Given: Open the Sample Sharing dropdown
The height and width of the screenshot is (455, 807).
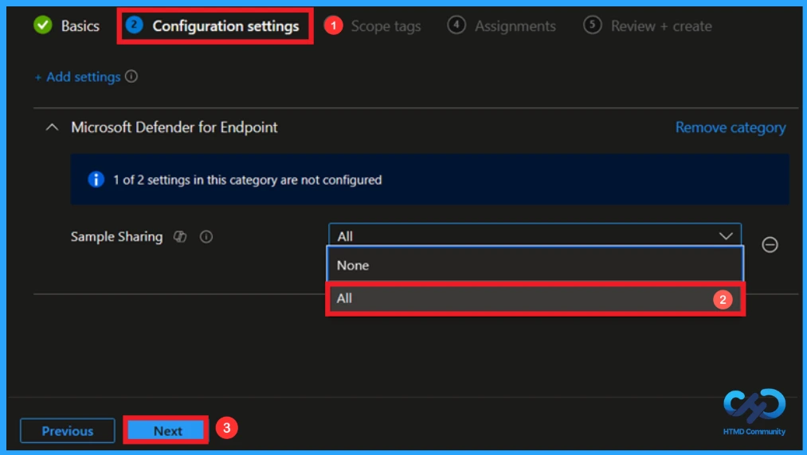Looking at the screenshot, I should click(535, 235).
